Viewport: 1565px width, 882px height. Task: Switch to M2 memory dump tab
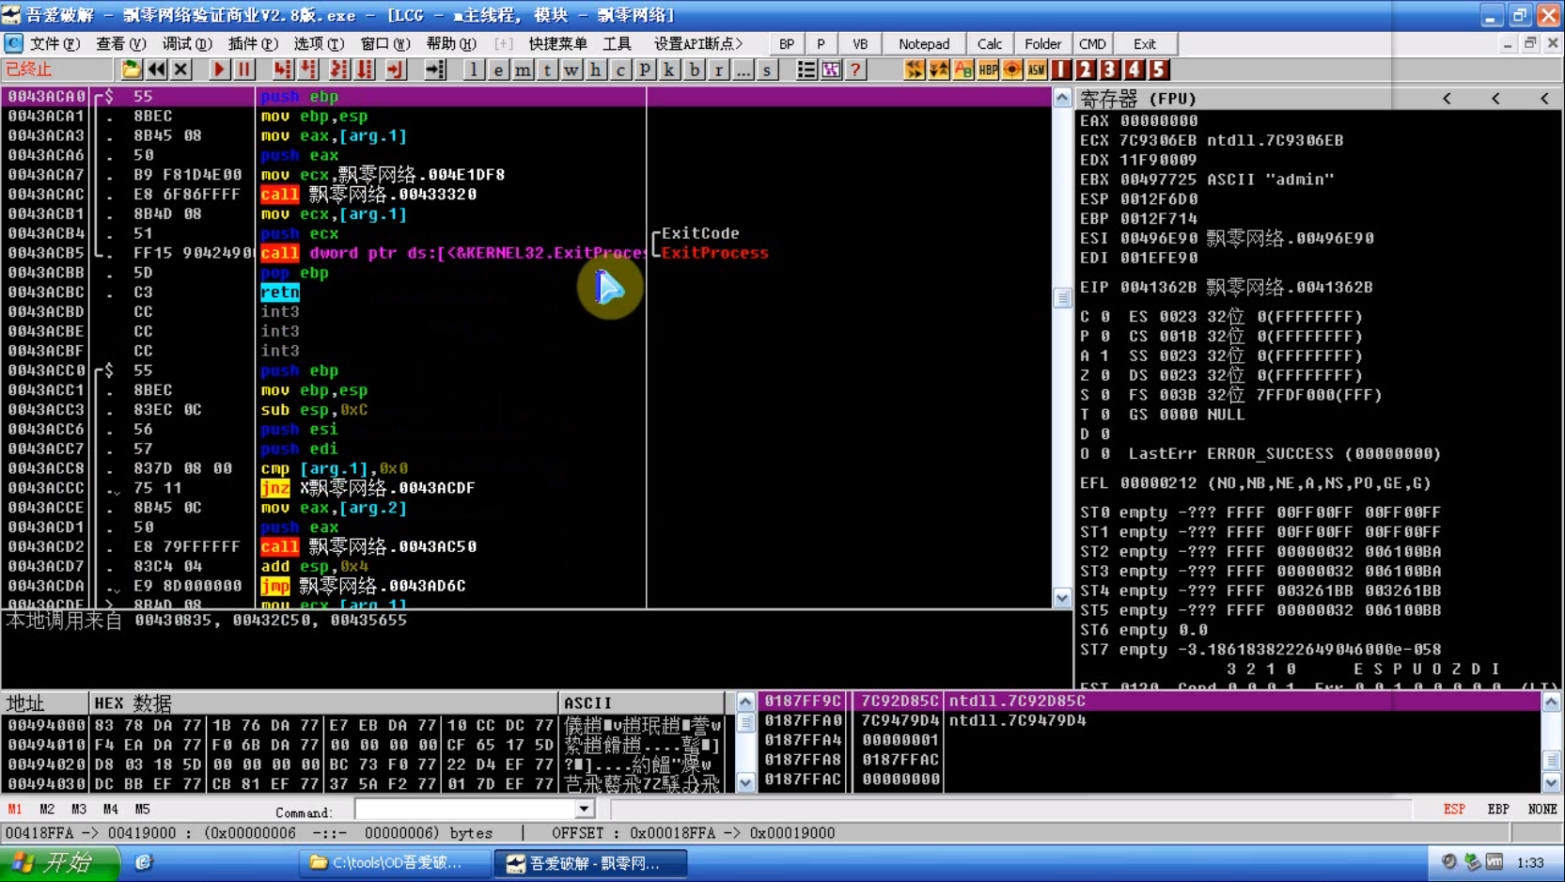47,809
